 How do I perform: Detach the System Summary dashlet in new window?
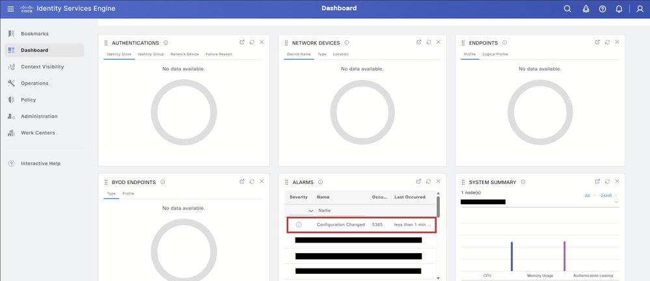[597, 181]
